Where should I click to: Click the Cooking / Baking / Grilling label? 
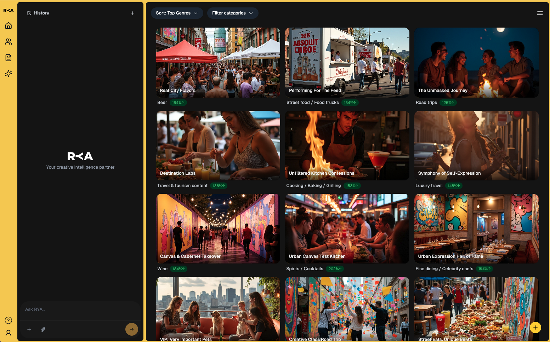click(x=314, y=186)
